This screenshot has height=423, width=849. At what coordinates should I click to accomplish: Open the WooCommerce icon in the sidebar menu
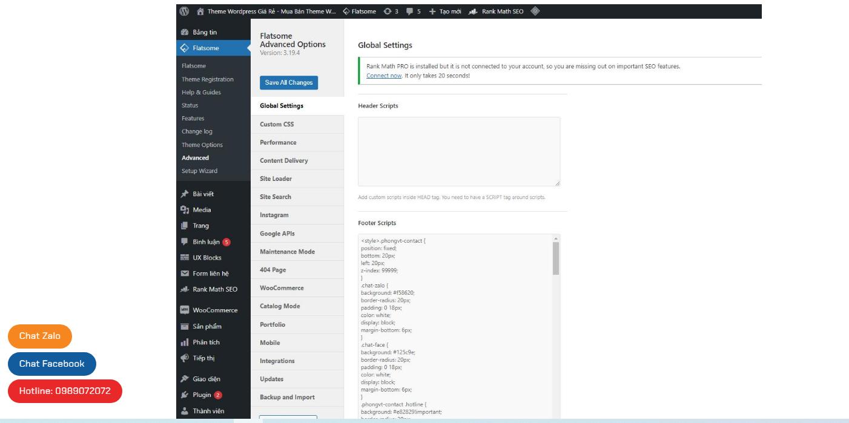click(186, 310)
